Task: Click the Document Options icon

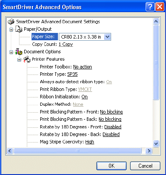Action: (19, 52)
